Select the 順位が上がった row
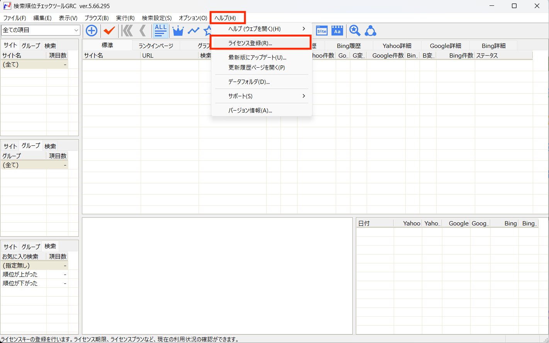Viewport: 549px width, 343px height. click(x=34, y=274)
